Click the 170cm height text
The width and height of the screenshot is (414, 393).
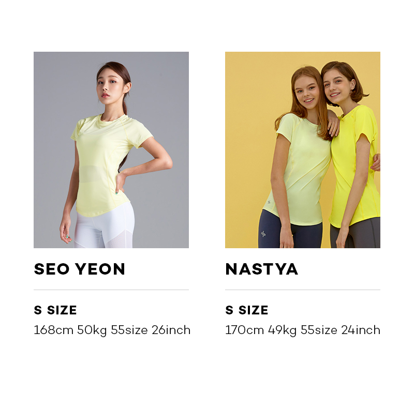244,330
